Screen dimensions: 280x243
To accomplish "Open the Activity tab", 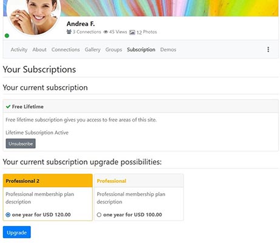I will [19, 50].
